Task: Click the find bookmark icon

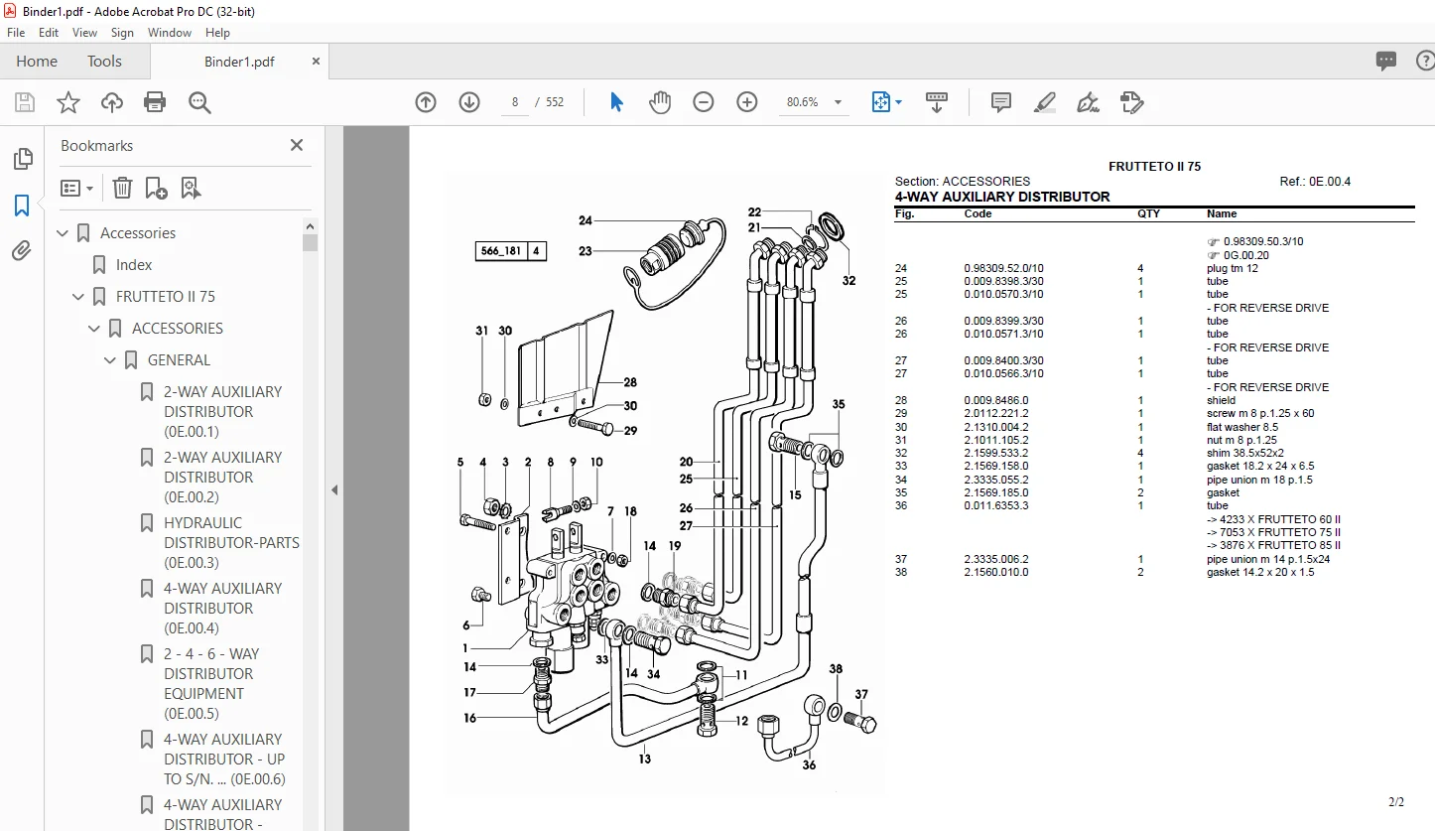Action: pos(191,188)
